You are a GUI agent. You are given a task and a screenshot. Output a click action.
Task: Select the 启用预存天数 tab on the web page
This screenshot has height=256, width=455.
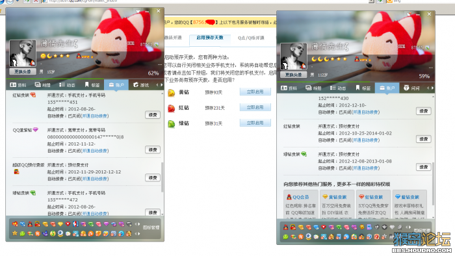[x=210, y=38]
